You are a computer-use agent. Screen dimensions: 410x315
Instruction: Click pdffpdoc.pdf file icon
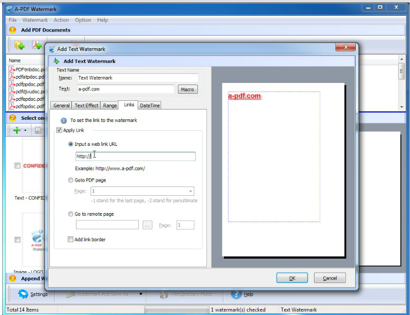[11, 84]
